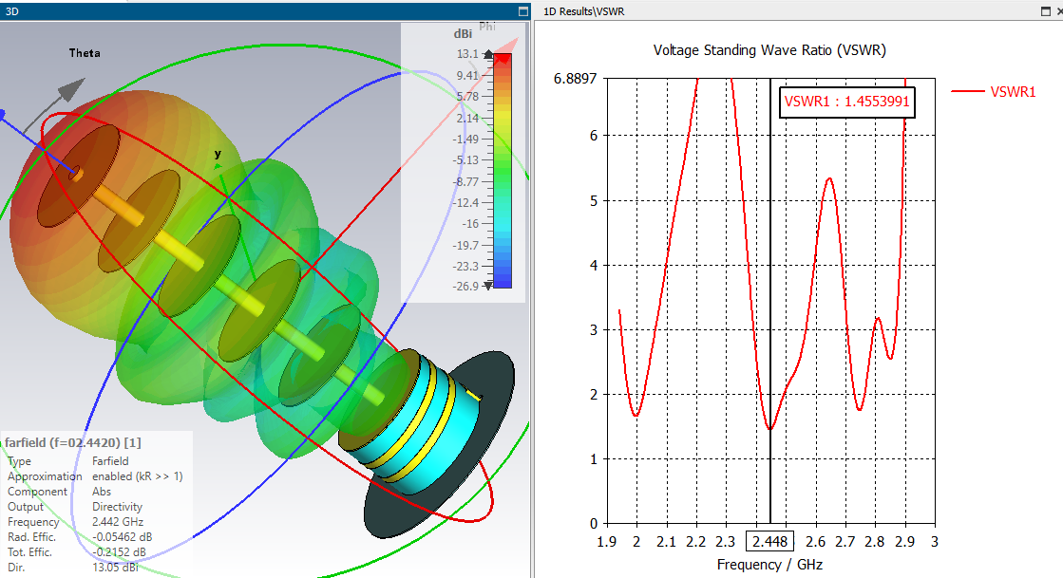Click the lower arrow of the dBi color scale

click(x=488, y=286)
